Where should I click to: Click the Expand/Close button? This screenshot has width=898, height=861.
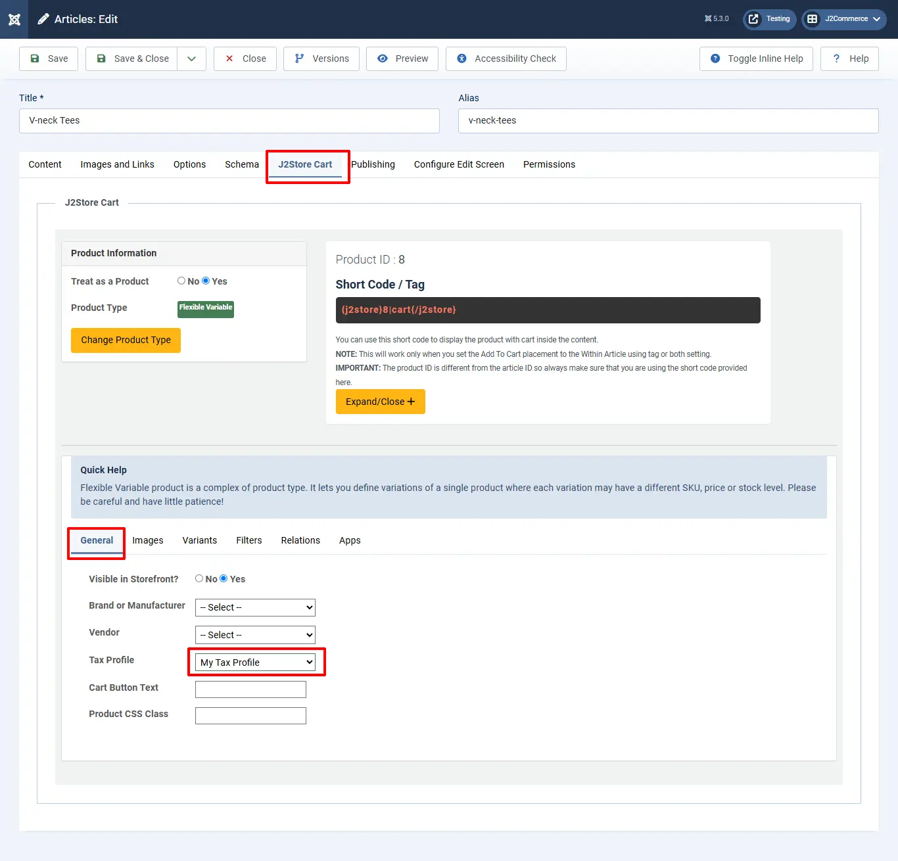(x=381, y=402)
